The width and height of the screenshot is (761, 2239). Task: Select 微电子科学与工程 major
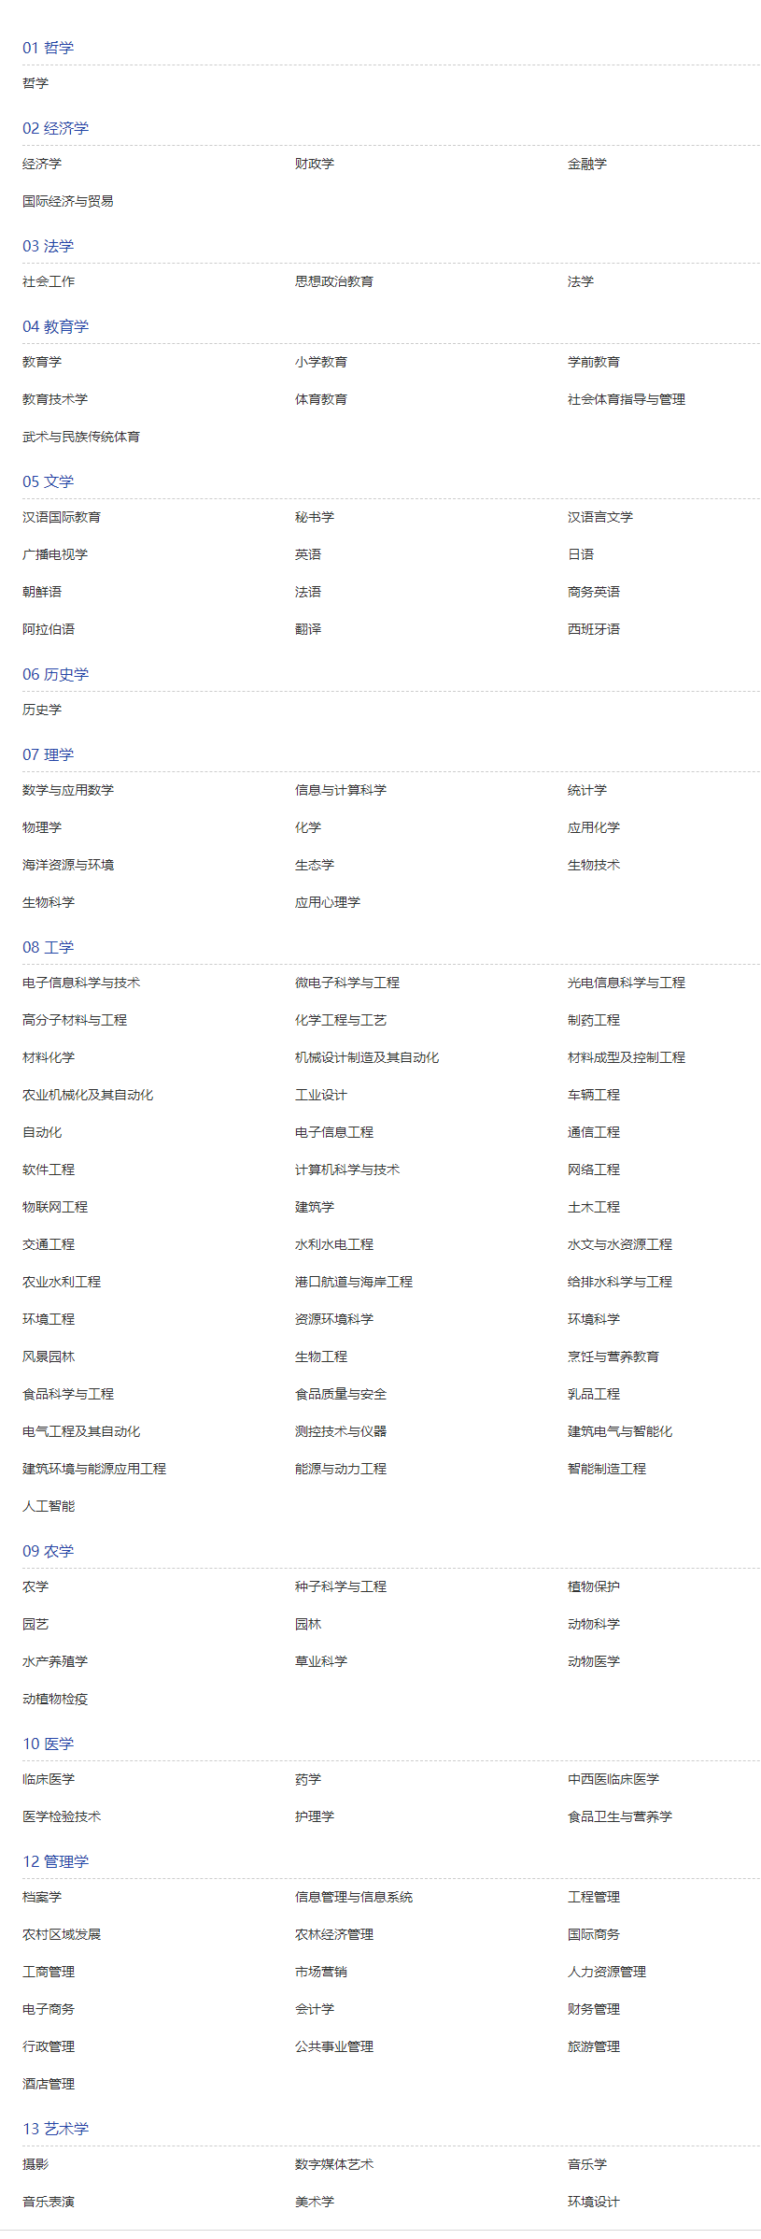click(x=346, y=983)
